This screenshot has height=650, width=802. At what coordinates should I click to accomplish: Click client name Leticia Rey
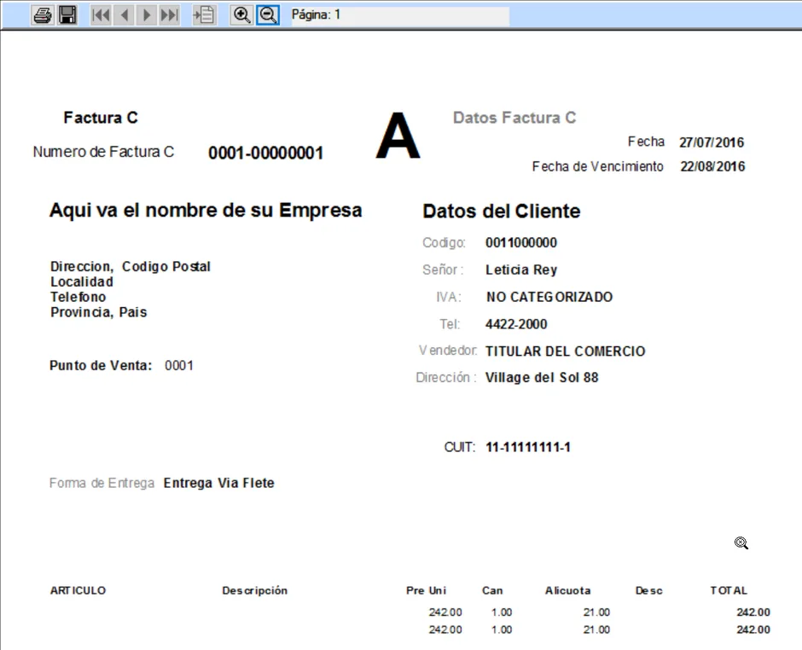(x=521, y=270)
